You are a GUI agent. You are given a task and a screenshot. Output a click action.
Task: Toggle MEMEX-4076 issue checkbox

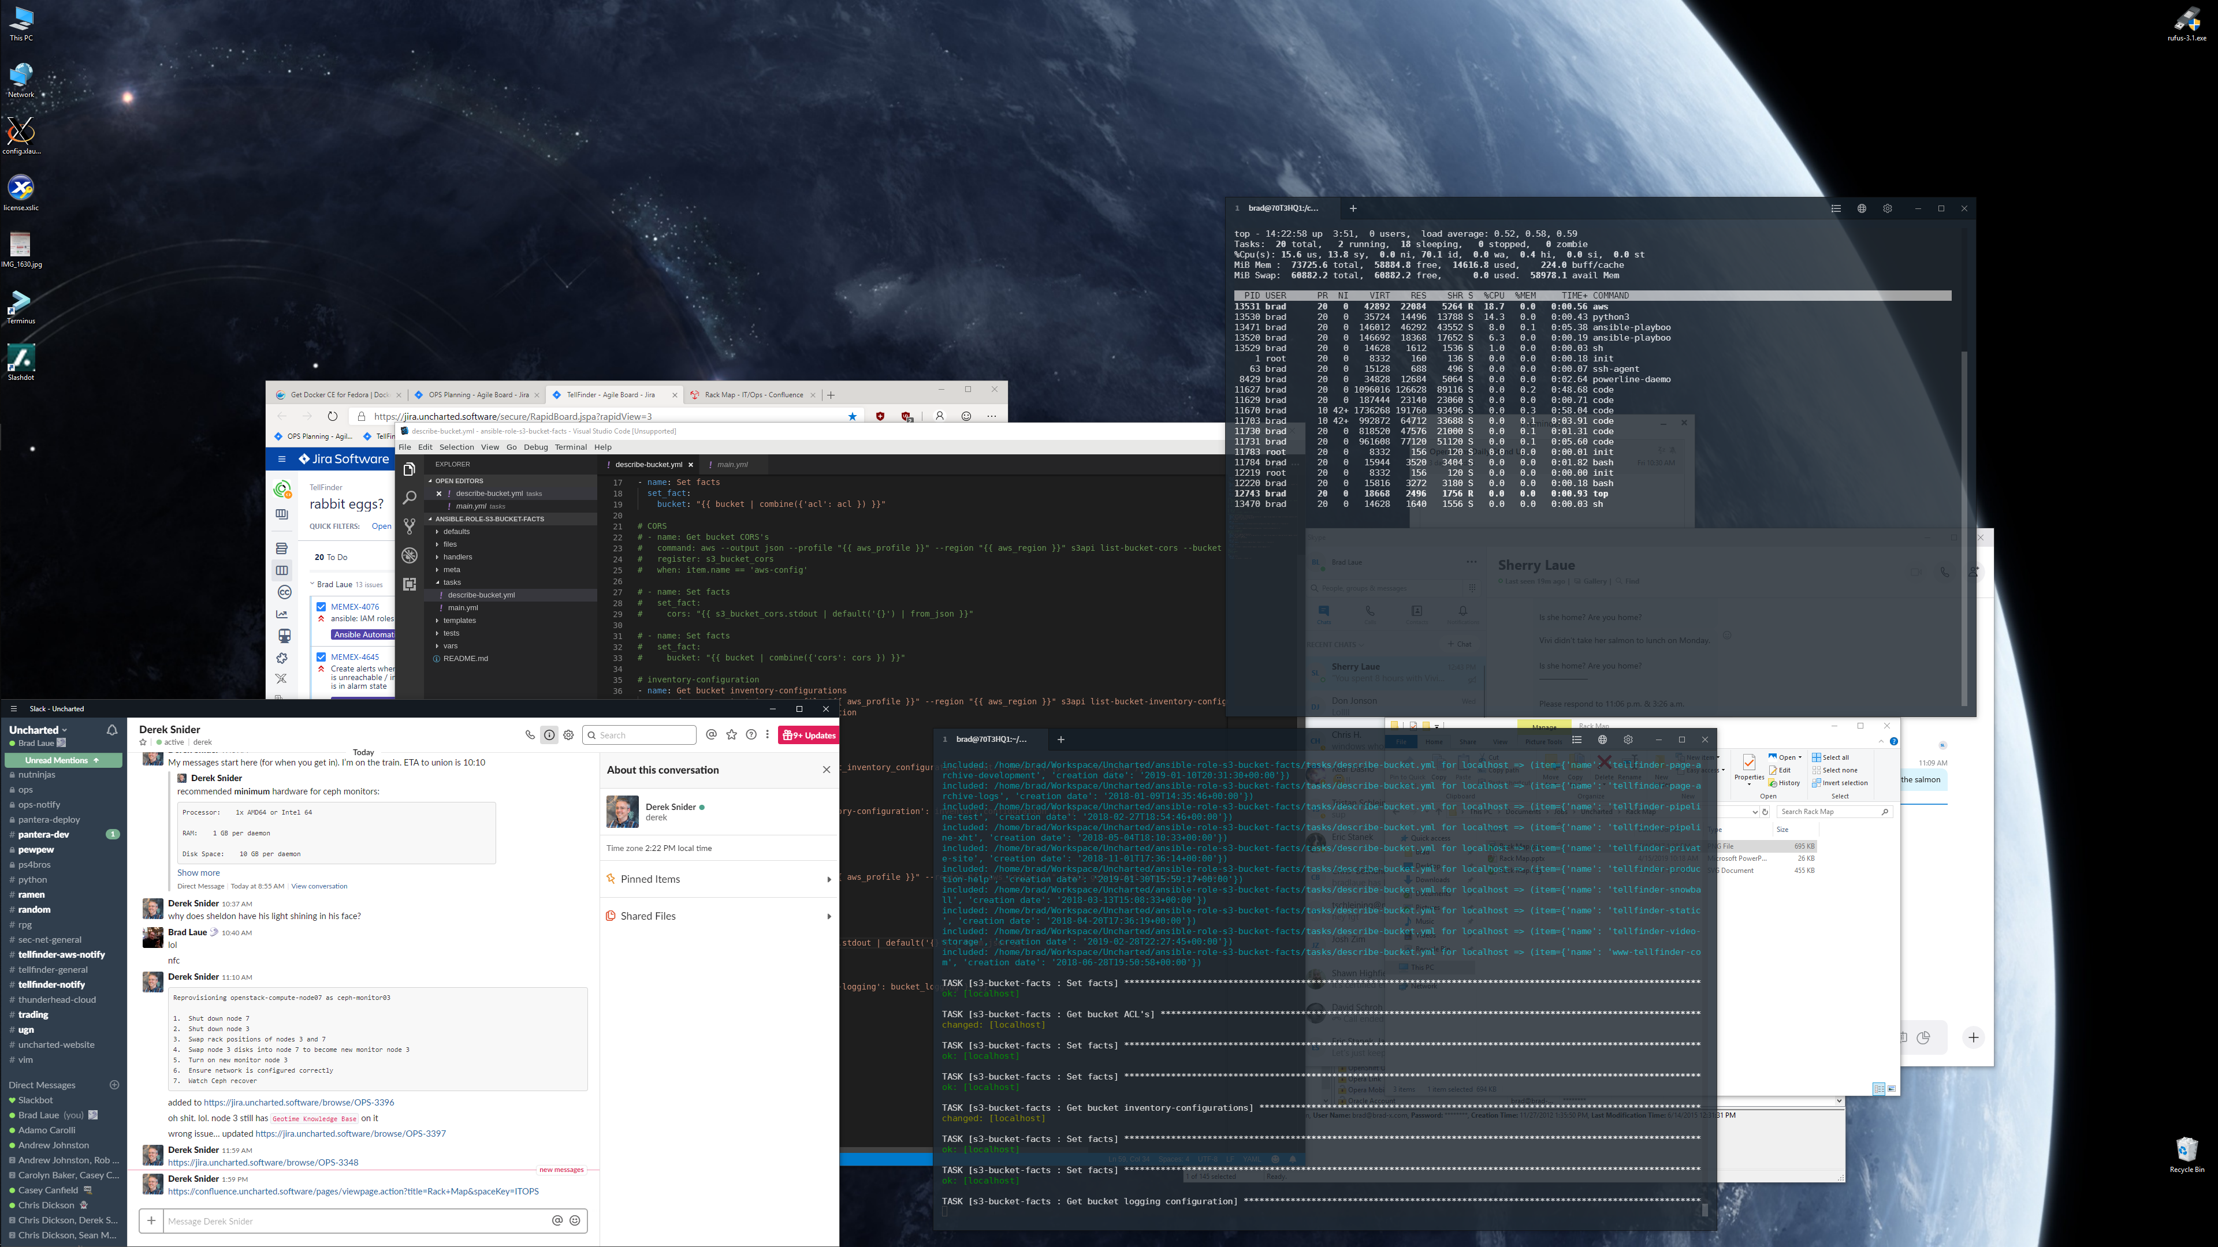click(321, 607)
